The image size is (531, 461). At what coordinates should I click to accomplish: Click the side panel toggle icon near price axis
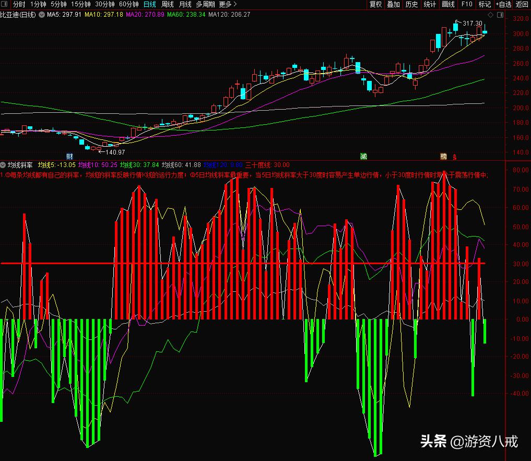click(500, 15)
